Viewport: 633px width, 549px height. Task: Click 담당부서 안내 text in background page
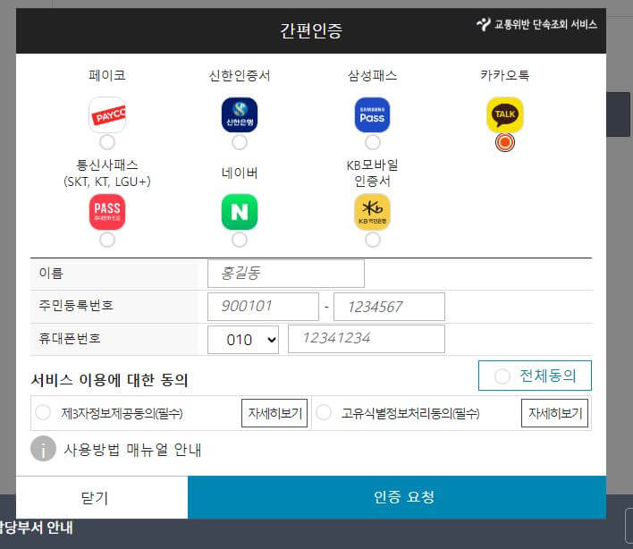(x=37, y=528)
